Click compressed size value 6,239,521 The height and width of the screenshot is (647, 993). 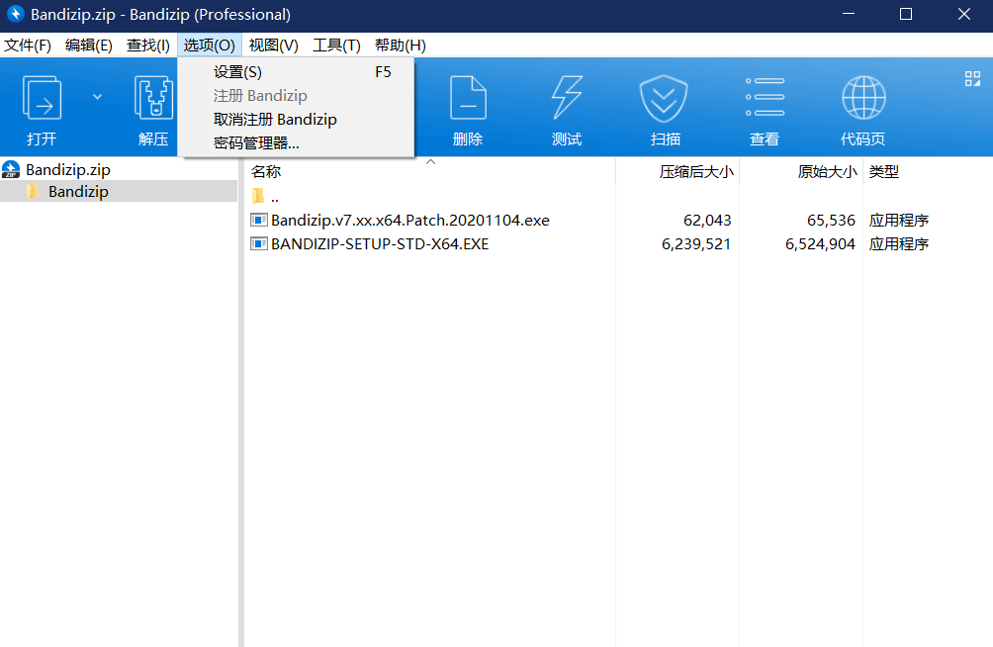(696, 244)
